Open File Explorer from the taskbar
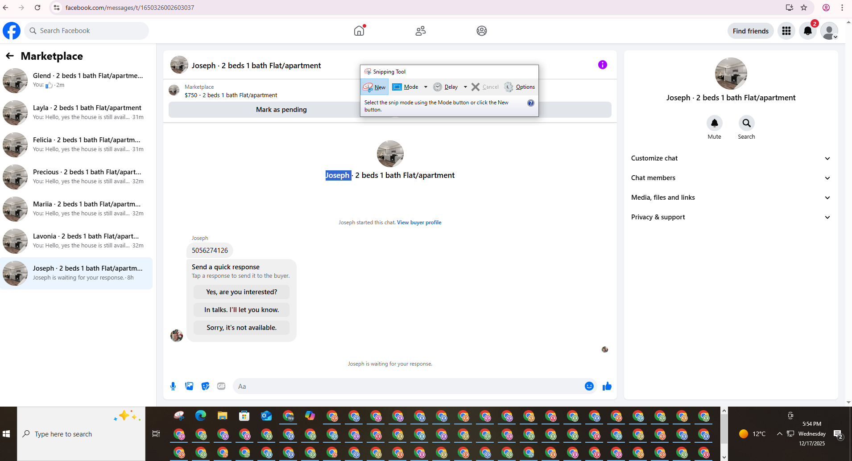This screenshot has width=852, height=461. [x=223, y=416]
